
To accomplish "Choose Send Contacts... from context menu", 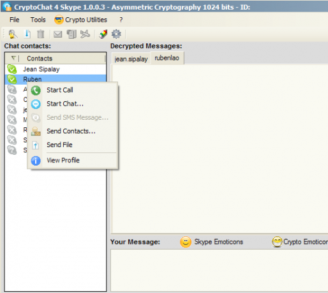I will click(73, 131).
